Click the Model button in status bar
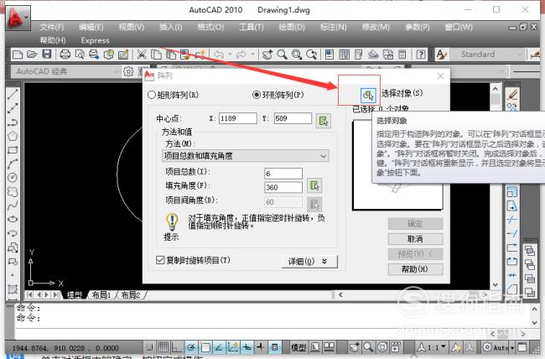Viewport: 545px width, 359px height. [298, 346]
